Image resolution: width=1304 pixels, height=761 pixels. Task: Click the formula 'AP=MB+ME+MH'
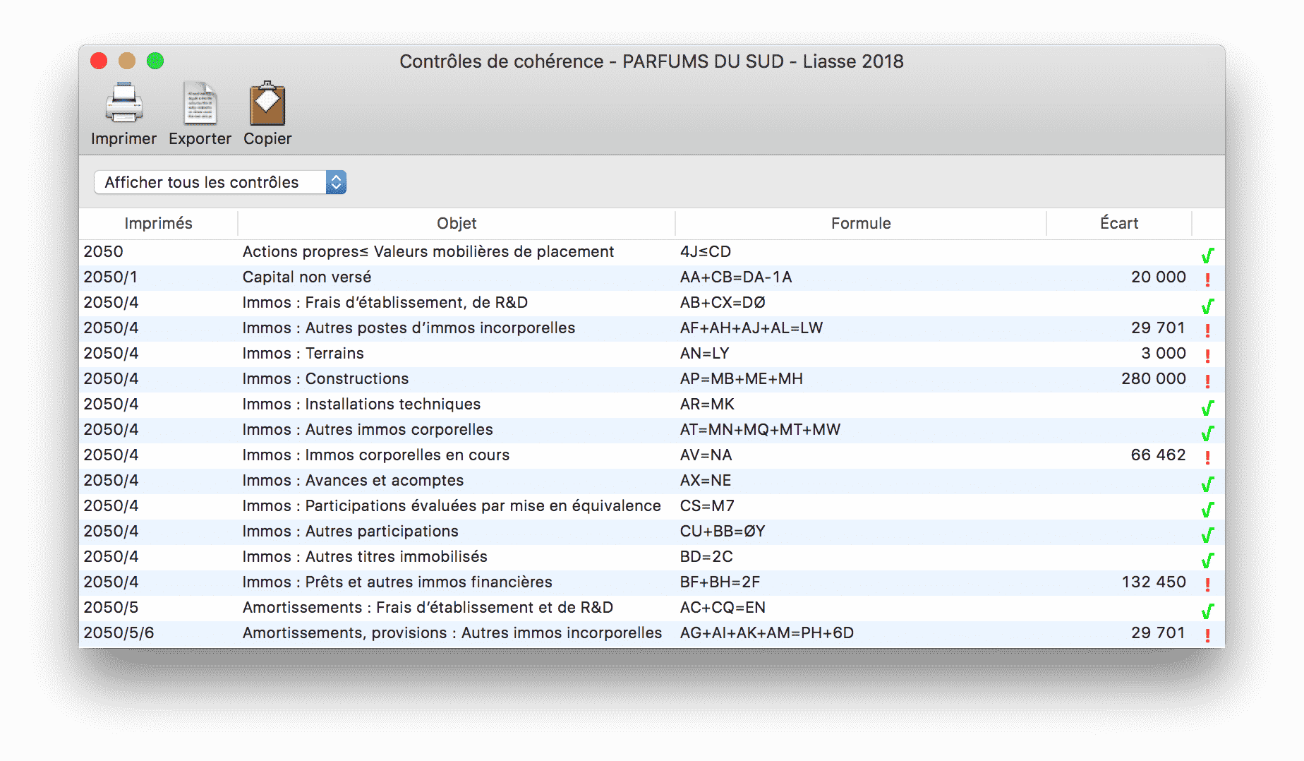point(742,379)
